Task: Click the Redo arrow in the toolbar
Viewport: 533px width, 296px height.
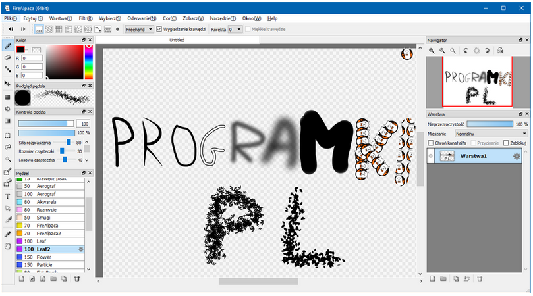Action: [23, 29]
